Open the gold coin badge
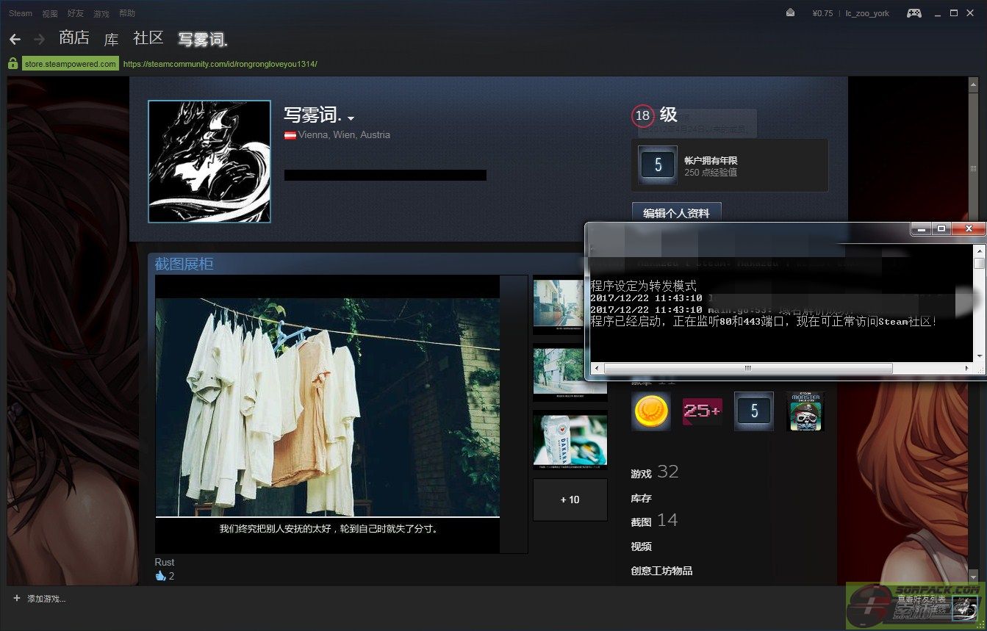This screenshot has height=631, width=987. coord(651,411)
